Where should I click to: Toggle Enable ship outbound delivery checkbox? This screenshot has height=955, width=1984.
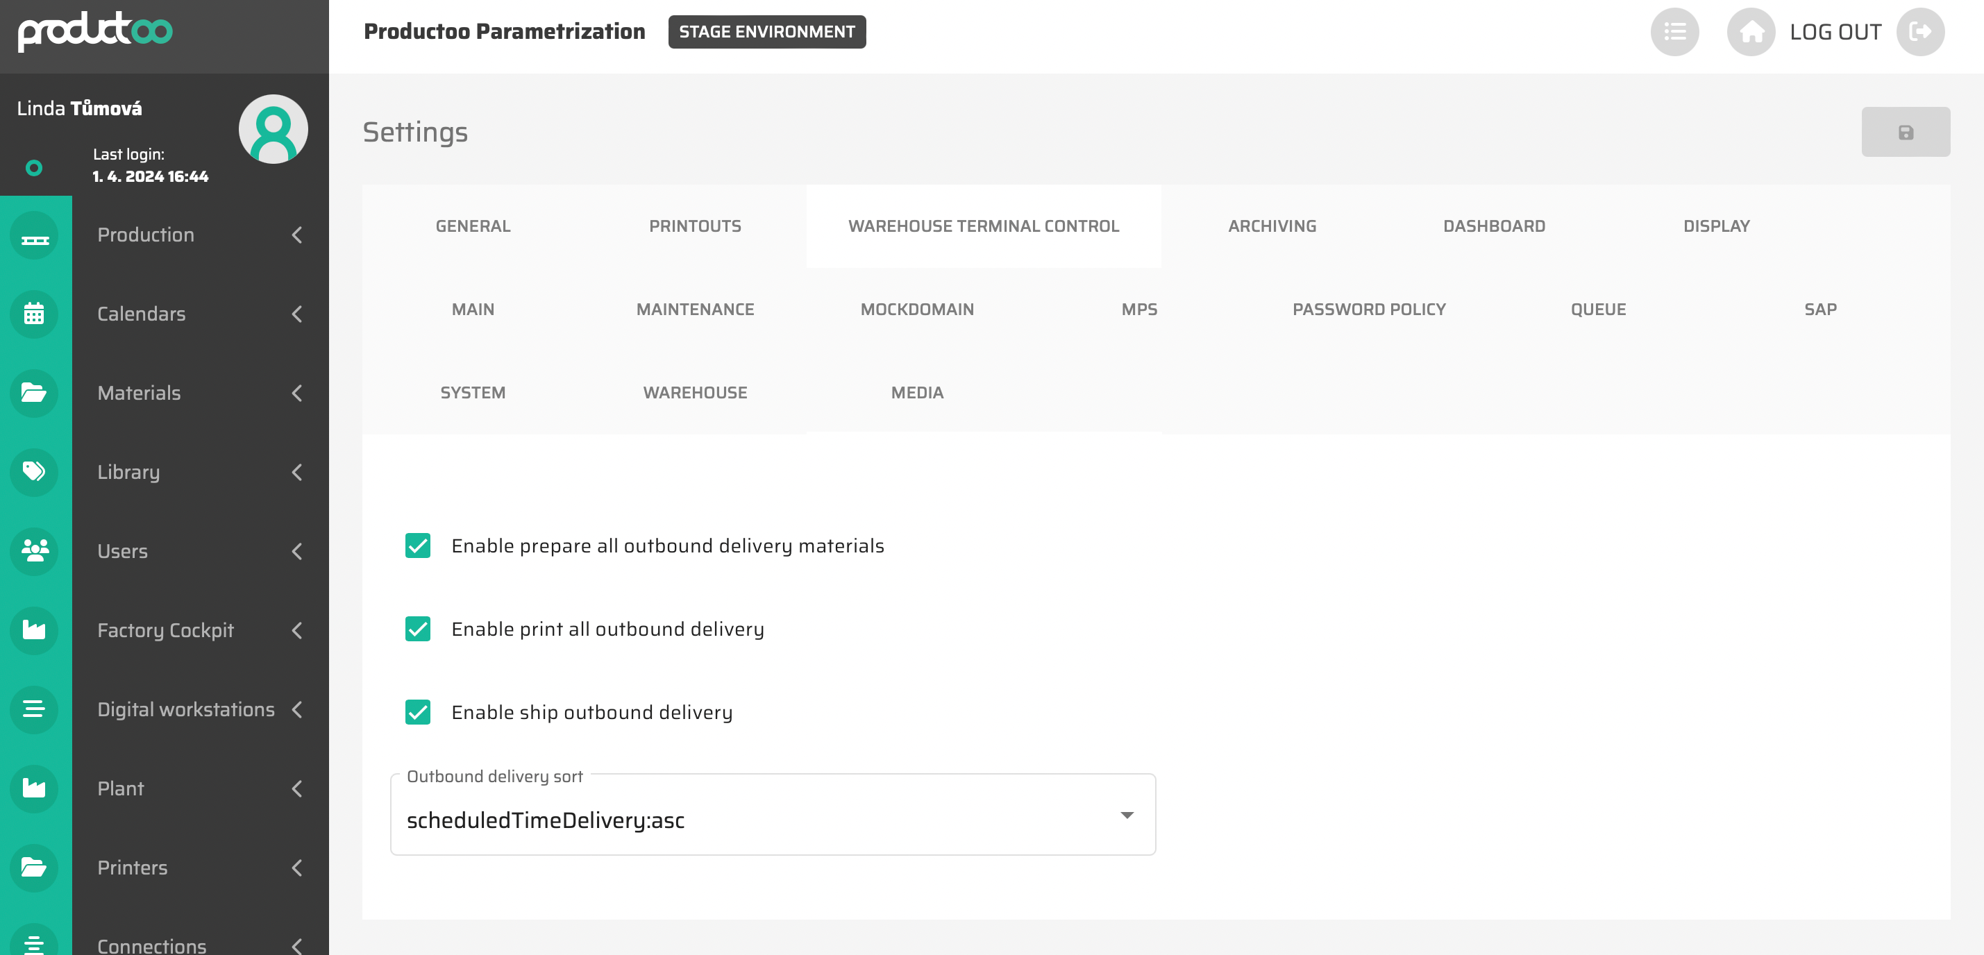(417, 711)
